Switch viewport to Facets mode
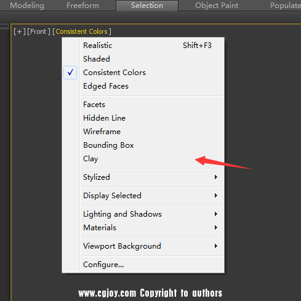Image resolution: width=301 pixels, height=301 pixels. click(x=152, y=105)
